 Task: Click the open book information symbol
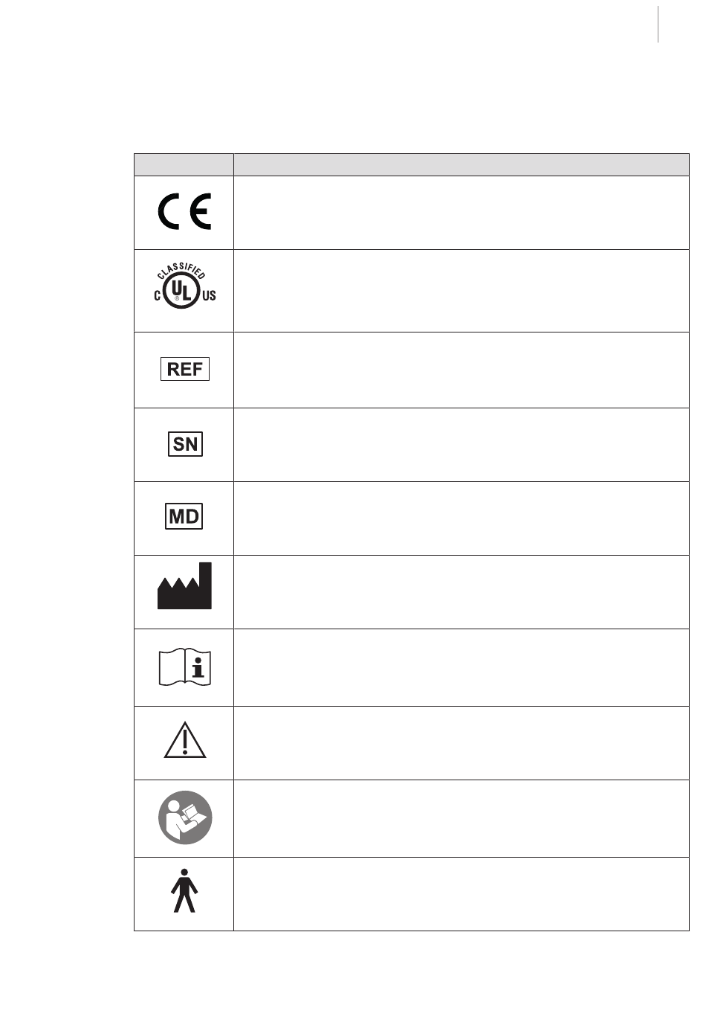pyautogui.click(x=184, y=666)
